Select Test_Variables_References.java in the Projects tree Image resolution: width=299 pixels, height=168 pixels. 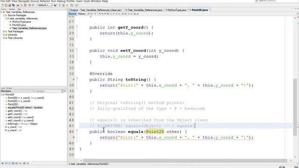(29, 28)
